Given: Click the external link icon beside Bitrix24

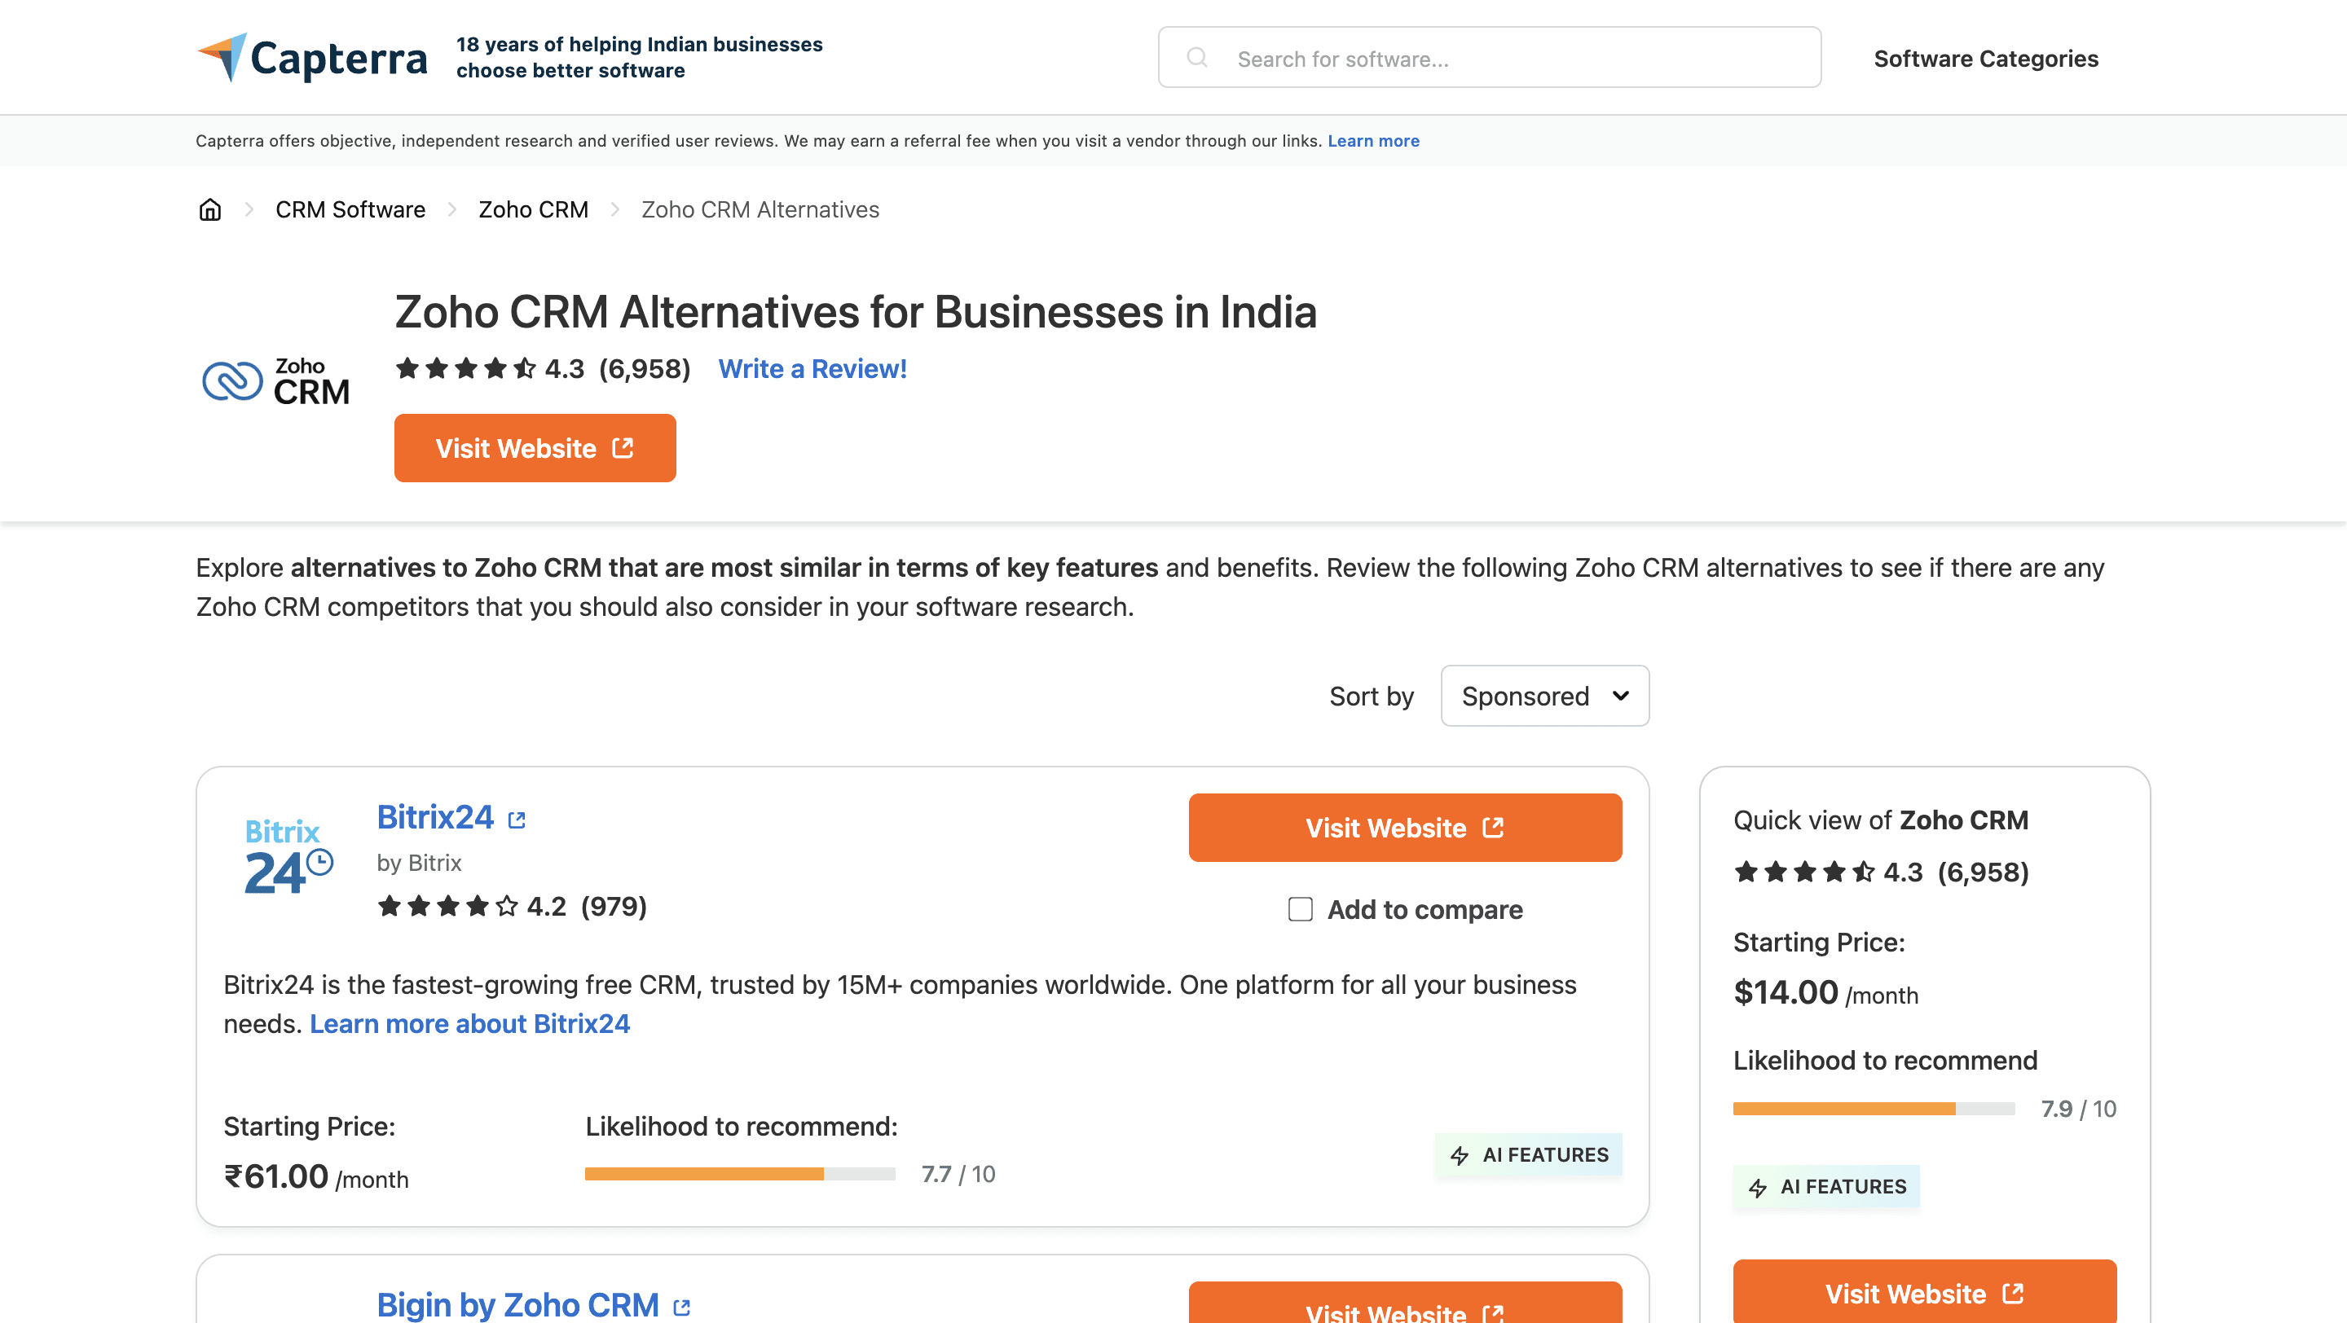Looking at the screenshot, I should 516,818.
